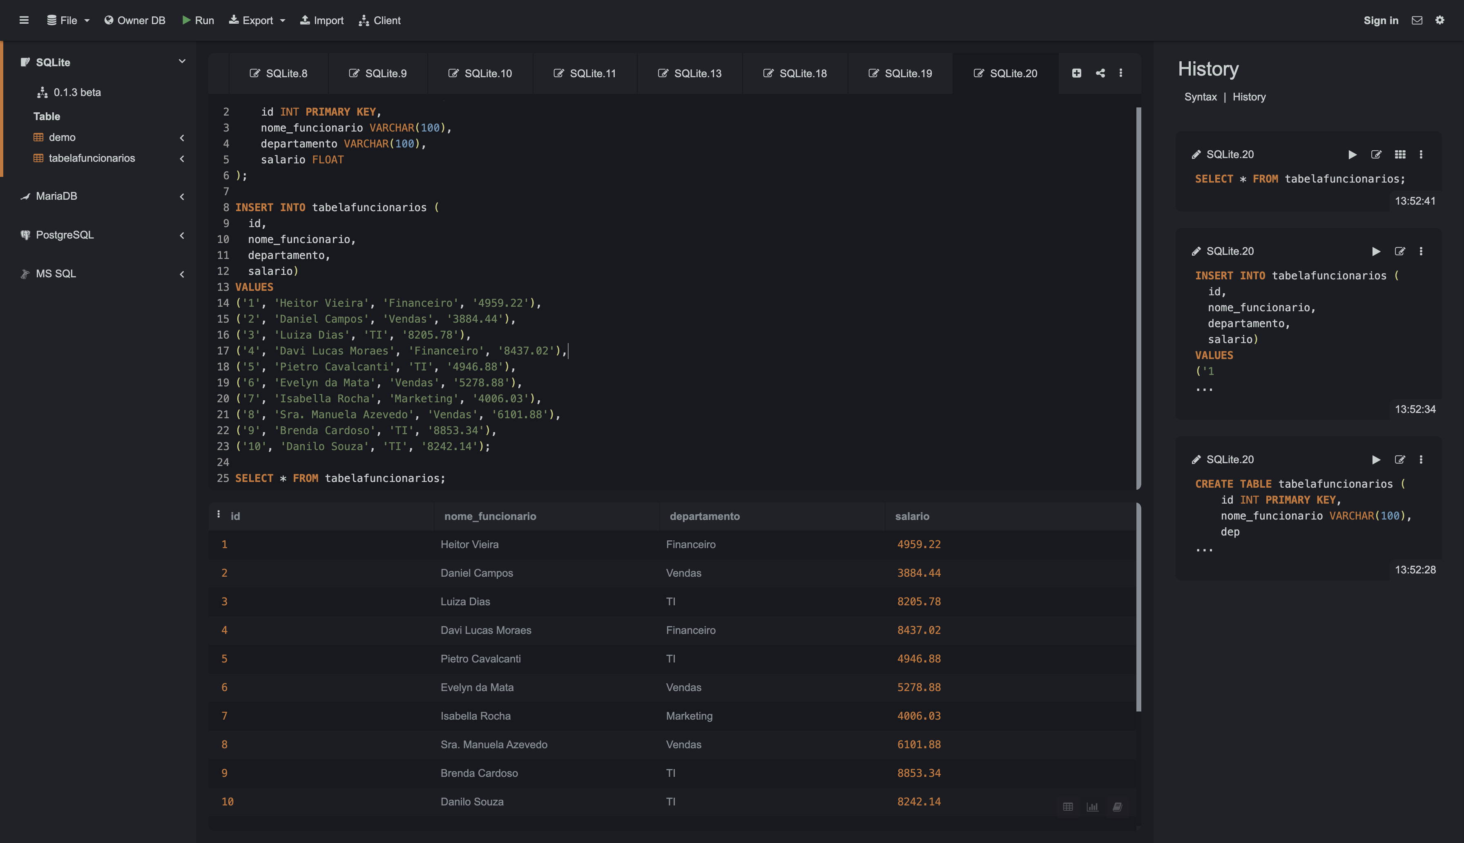
Task: Select the demo table icon
Action: click(38, 137)
